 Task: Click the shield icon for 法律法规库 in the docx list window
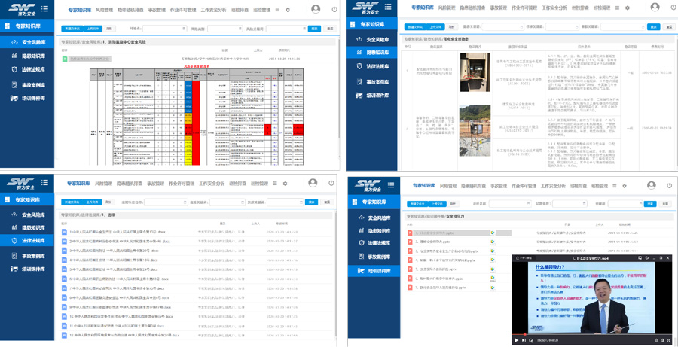pyautogui.click(x=14, y=241)
